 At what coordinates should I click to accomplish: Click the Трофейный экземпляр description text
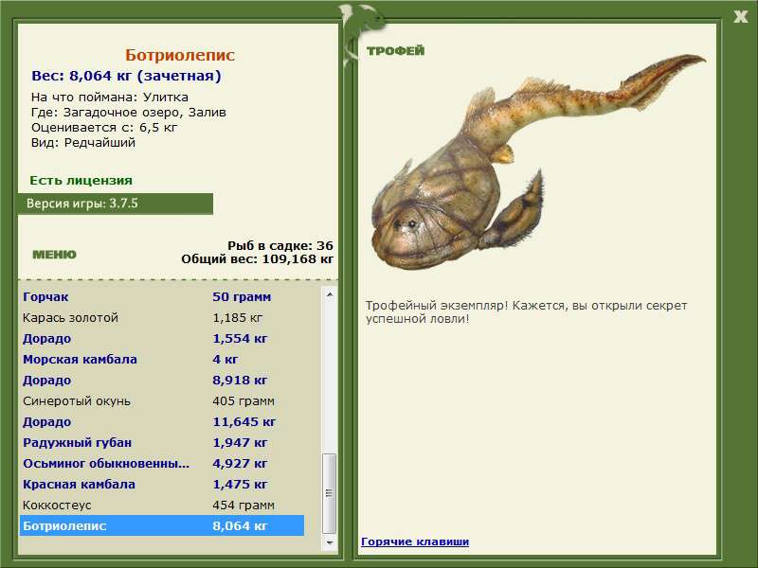pyautogui.click(x=526, y=312)
